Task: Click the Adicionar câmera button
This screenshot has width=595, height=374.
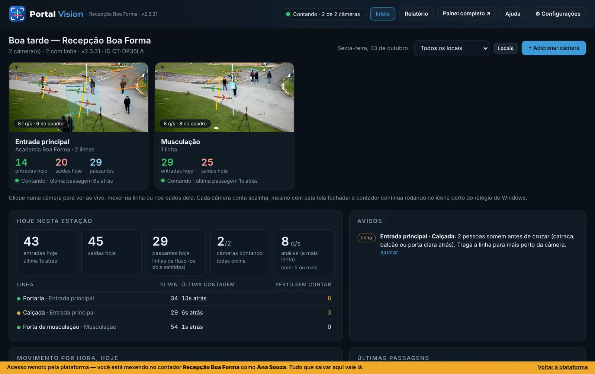Action: 554,48
